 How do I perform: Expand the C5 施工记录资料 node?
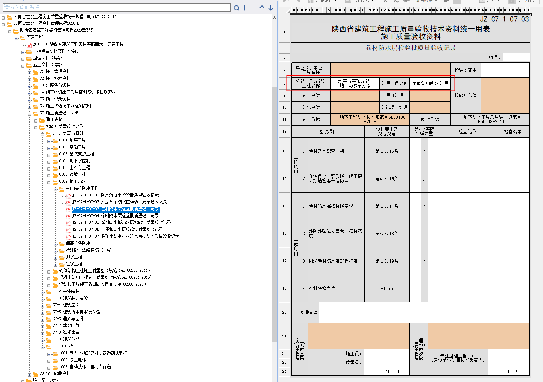point(30,100)
